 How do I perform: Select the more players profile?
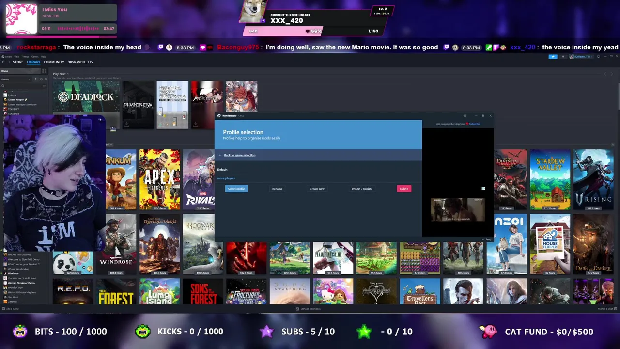click(x=226, y=178)
